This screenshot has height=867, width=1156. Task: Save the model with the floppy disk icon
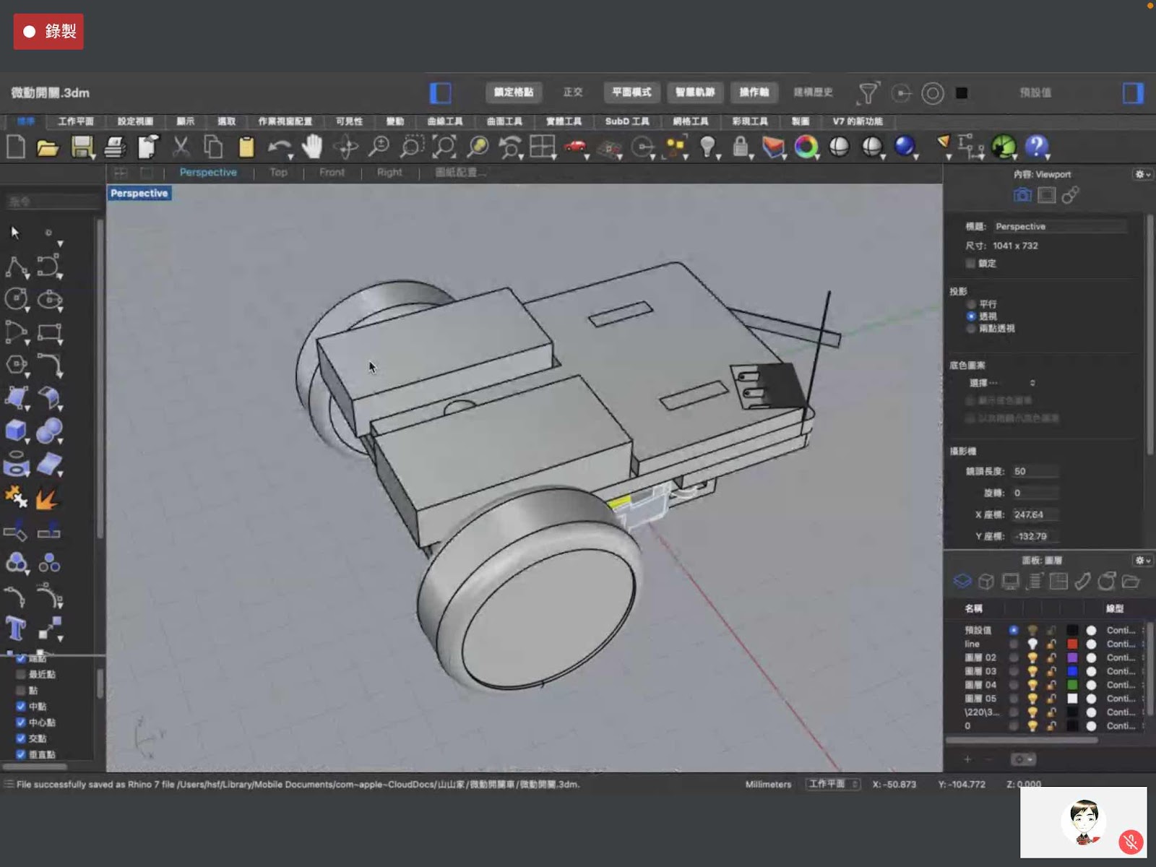[82, 147]
